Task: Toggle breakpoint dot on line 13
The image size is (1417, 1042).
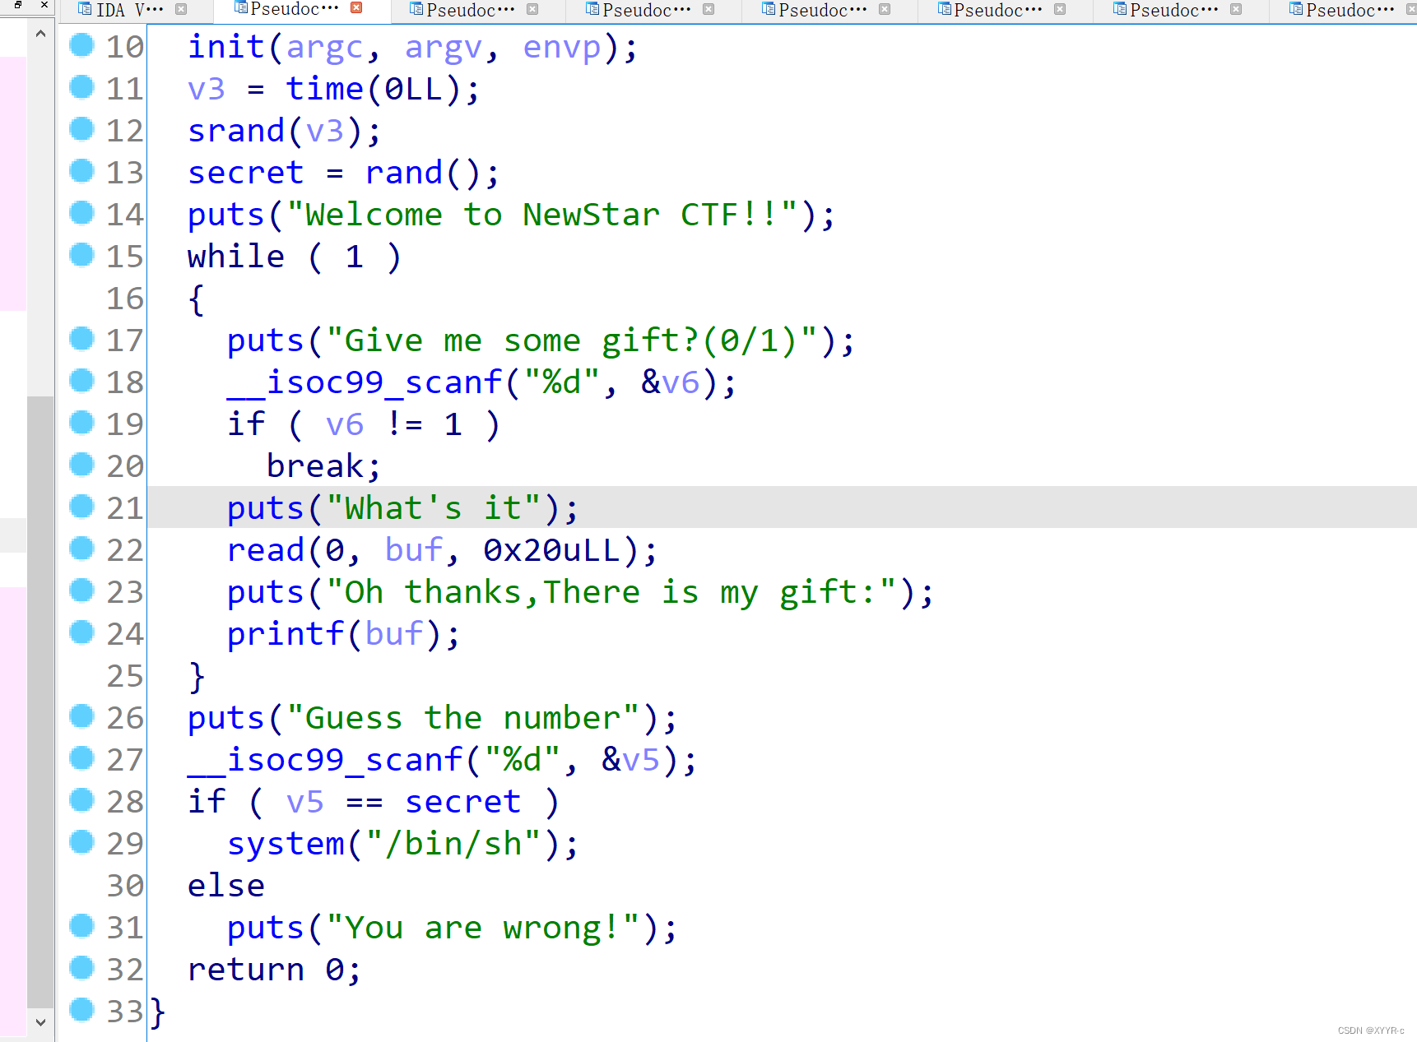Action: 81,171
